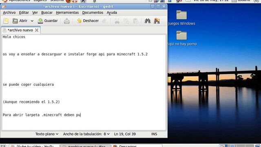Open the Ayuda menu

tap(112, 13)
